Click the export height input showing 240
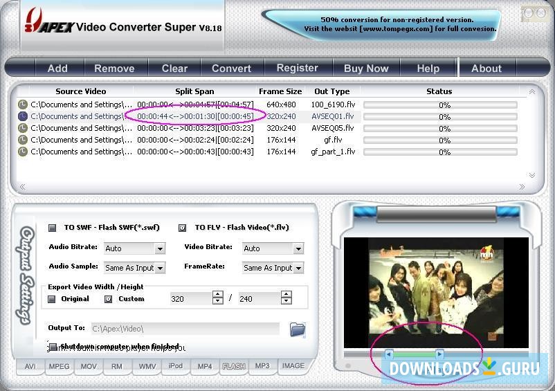Screen dimensions: 555x391 260,298
